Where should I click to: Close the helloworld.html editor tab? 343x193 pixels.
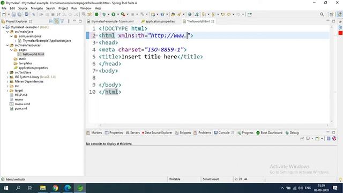coord(213,21)
